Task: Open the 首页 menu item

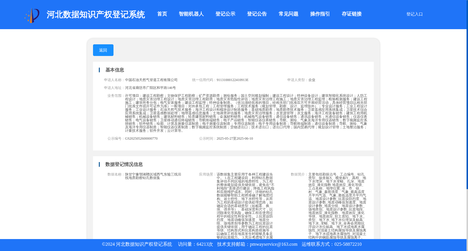Action: (162, 14)
